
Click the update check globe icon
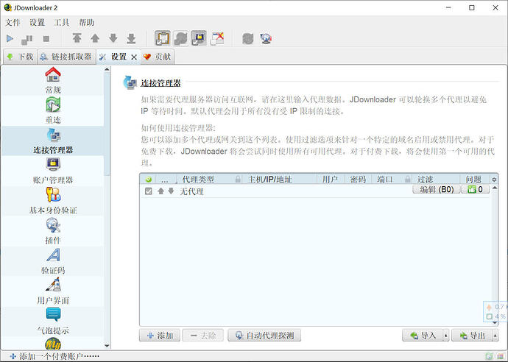click(x=266, y=38)
